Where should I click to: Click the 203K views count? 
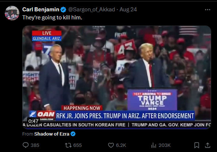(x=164, y=145)
